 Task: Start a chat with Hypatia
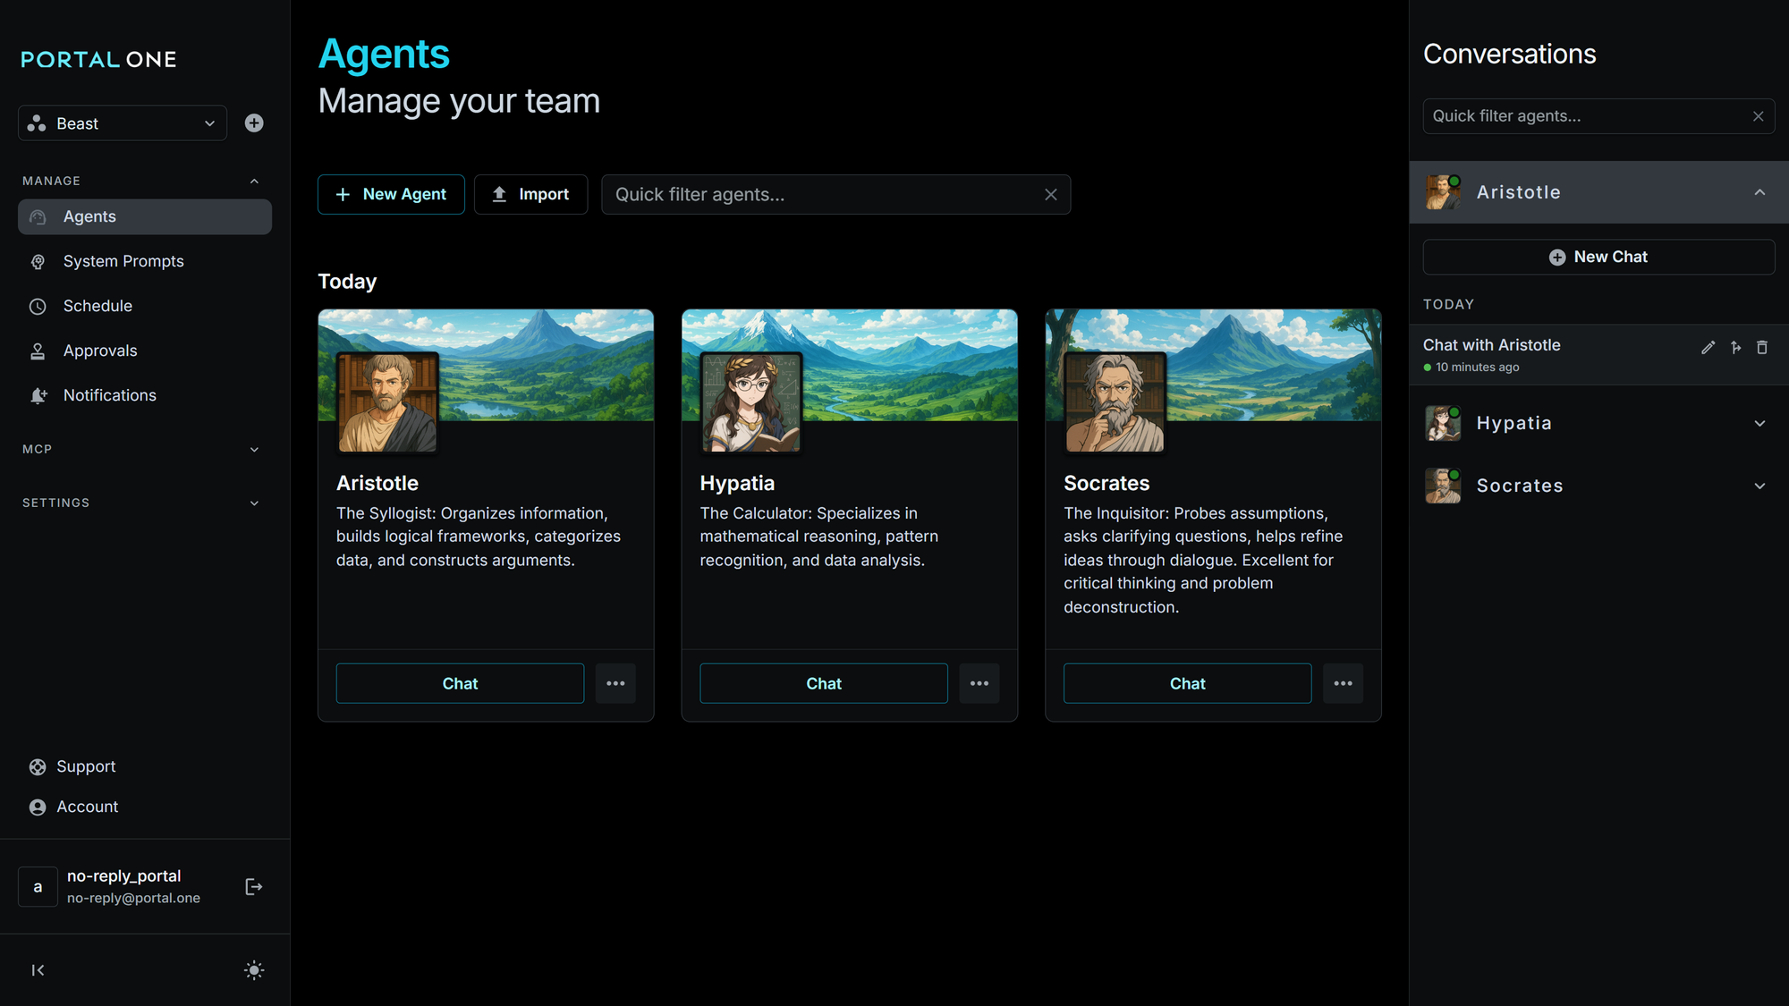coord(823,683)
